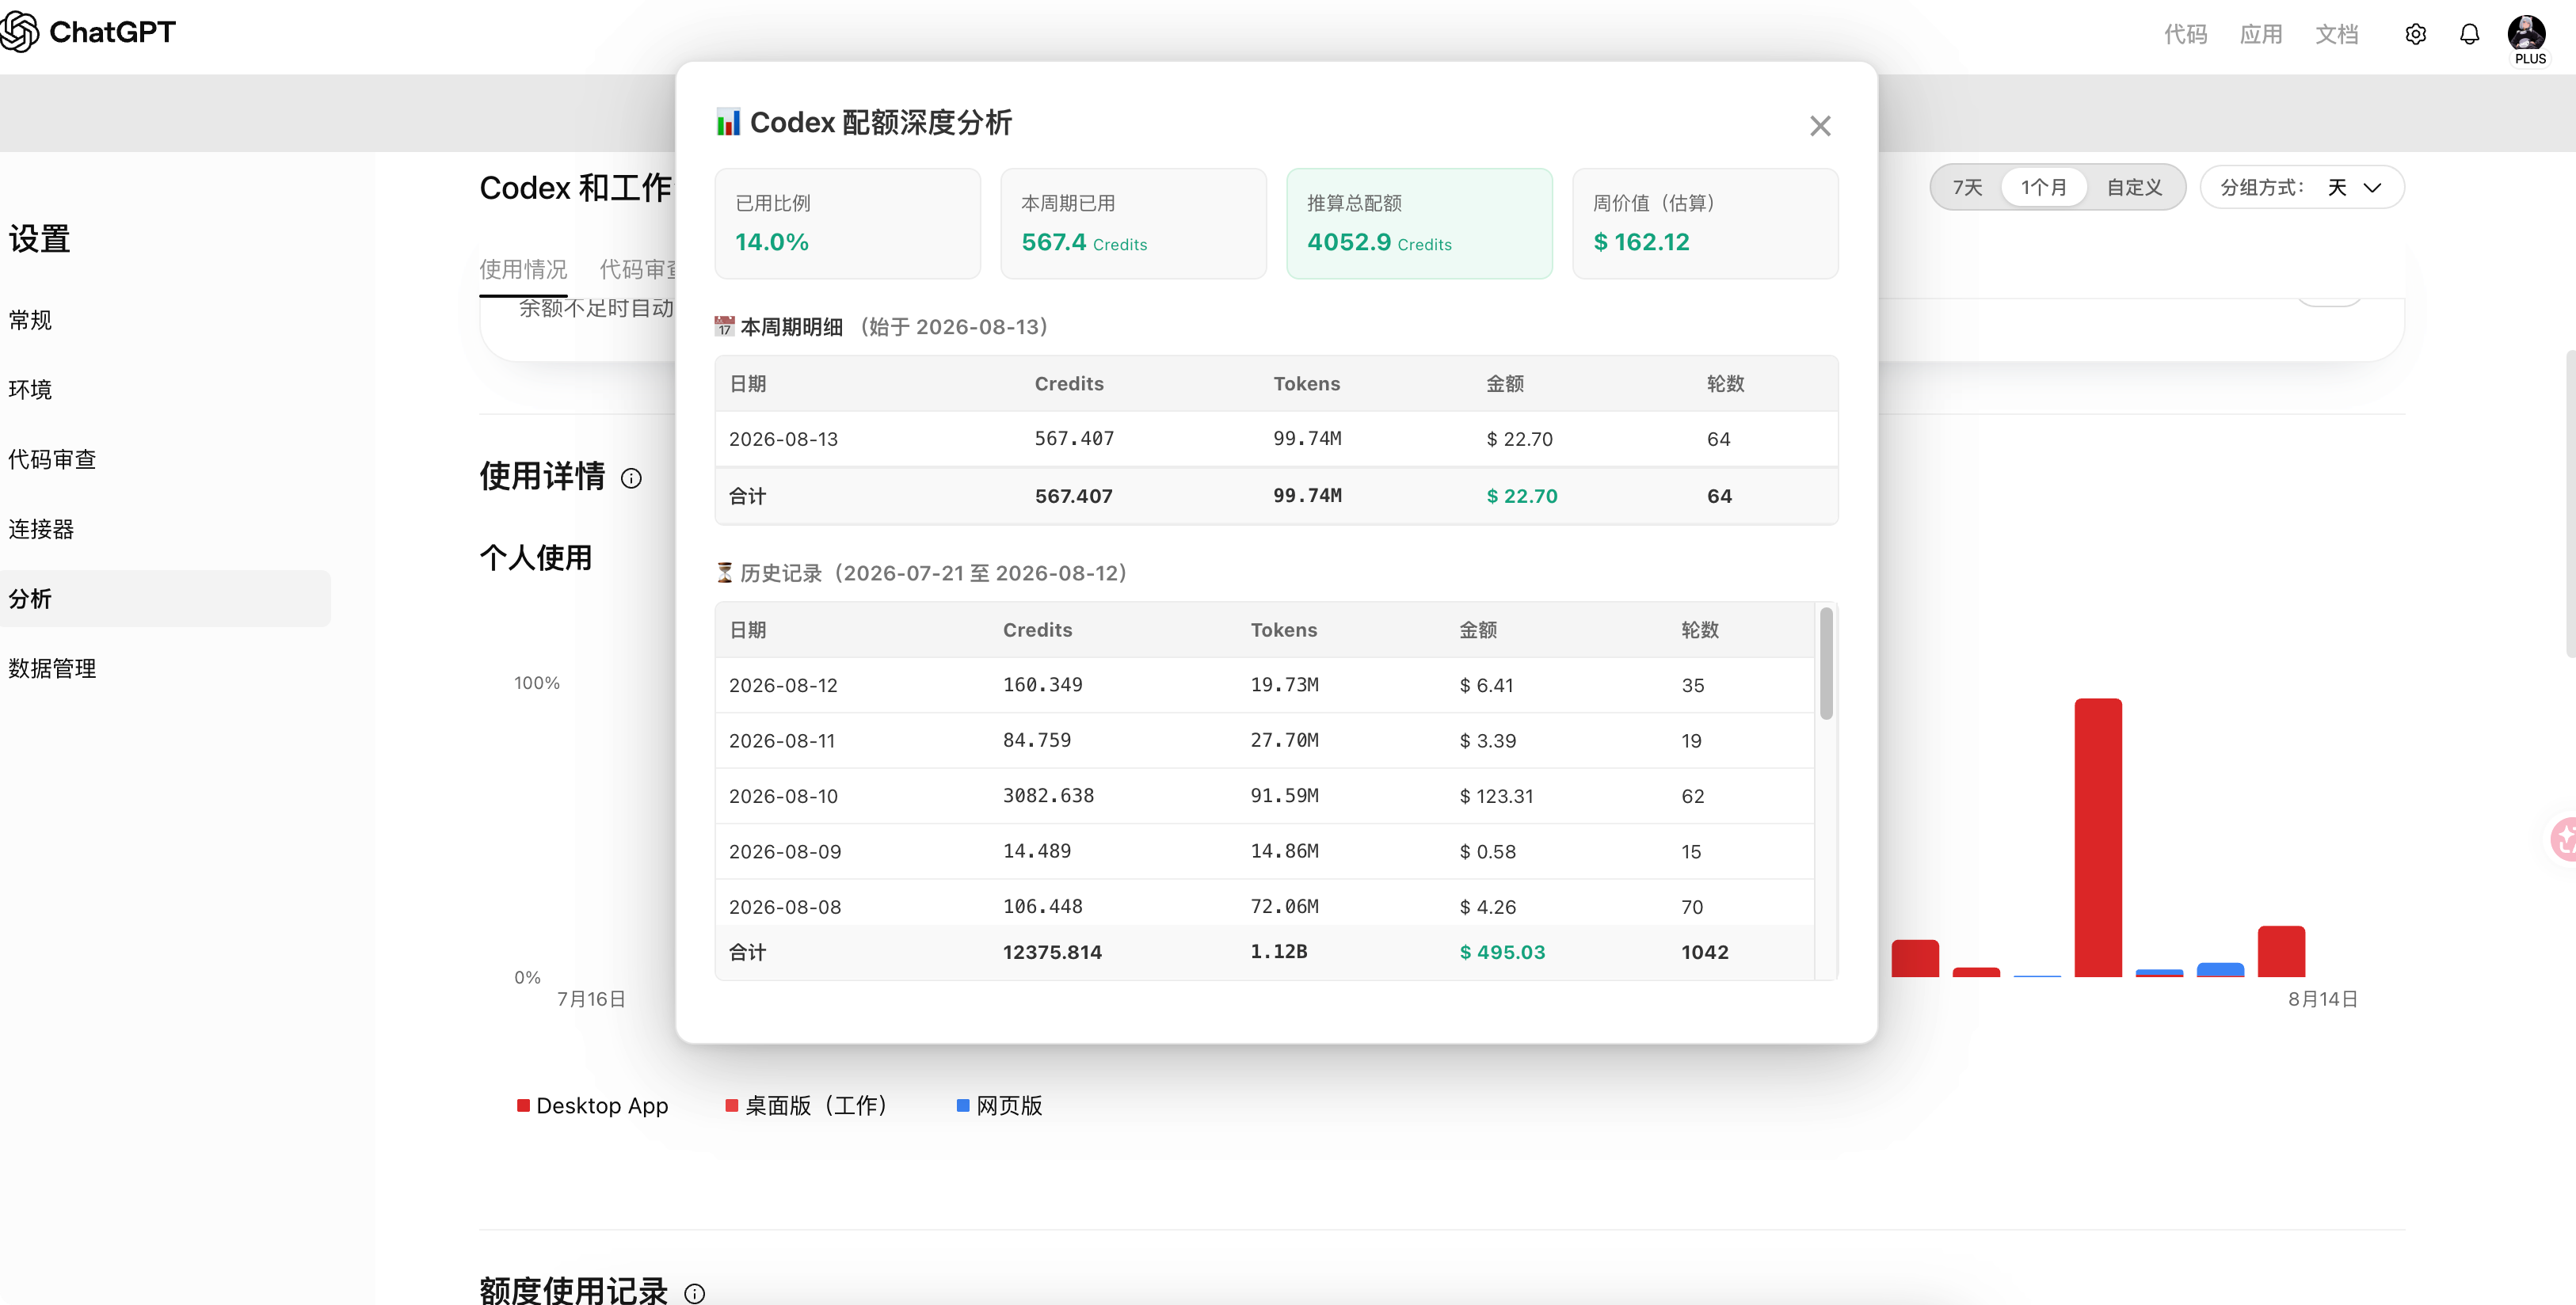Click the 8月14日 chart axis label

point(2322,999)
